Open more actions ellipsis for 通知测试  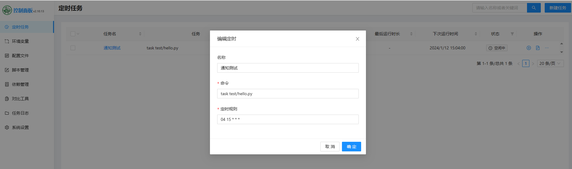[x=547, y=48]
